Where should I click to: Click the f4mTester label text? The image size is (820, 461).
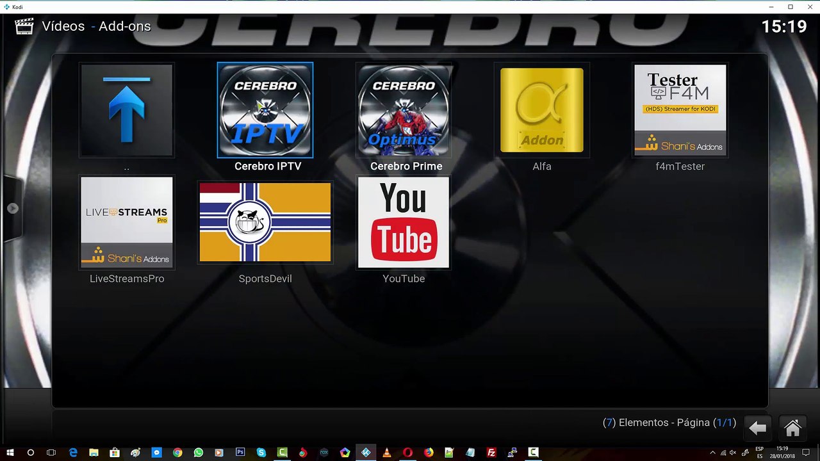680,166
